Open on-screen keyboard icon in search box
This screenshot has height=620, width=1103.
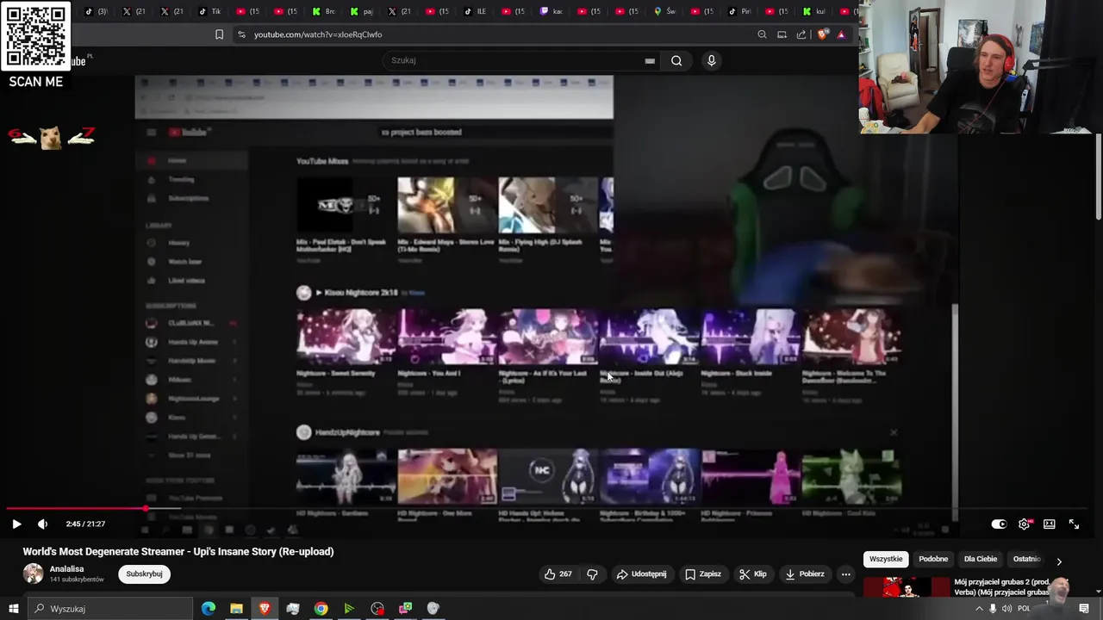point(650,60)
